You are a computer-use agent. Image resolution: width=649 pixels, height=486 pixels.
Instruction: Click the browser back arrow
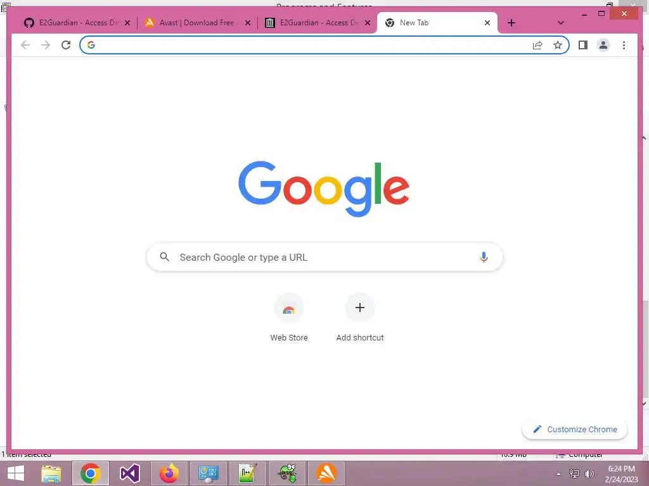(25, 45)
